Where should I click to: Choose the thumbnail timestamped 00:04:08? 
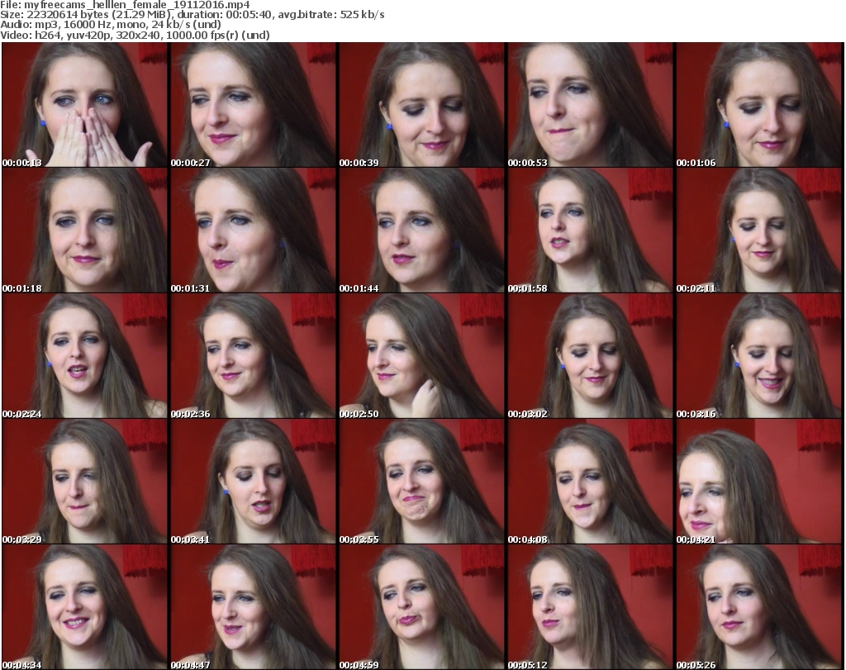[590, 482]
